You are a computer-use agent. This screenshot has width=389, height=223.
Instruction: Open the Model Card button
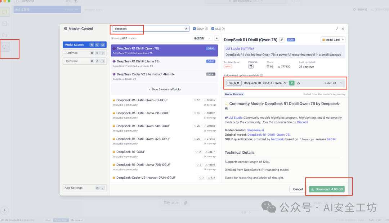click(x=333, y=40)
